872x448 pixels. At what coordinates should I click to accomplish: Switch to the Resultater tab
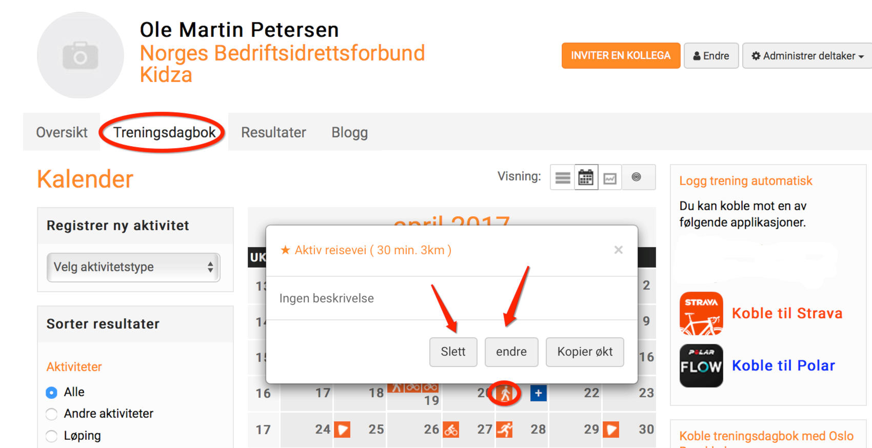pyautogui.click(x=273, y=132)
